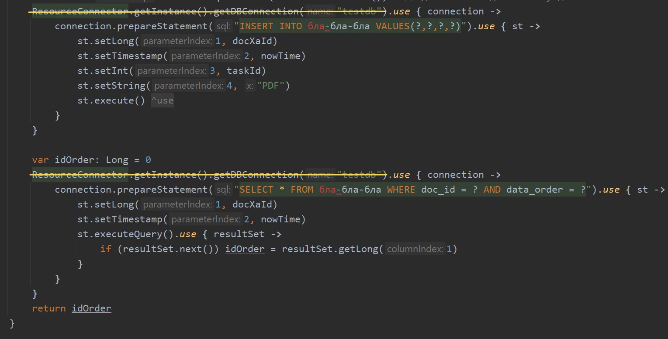Place cursor on st.setInt call
The height and width of the screenshot is (339, 668).
click(172, 71)
